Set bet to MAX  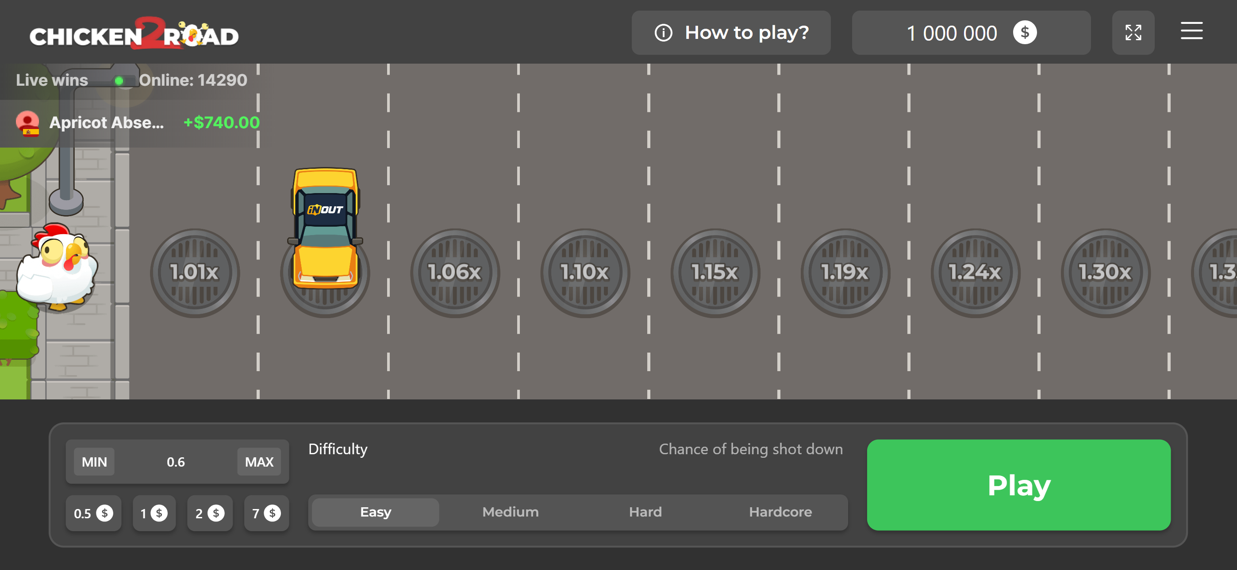259,462
